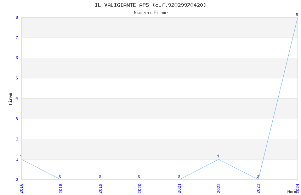Click the data label 0 above 2019

100,176
